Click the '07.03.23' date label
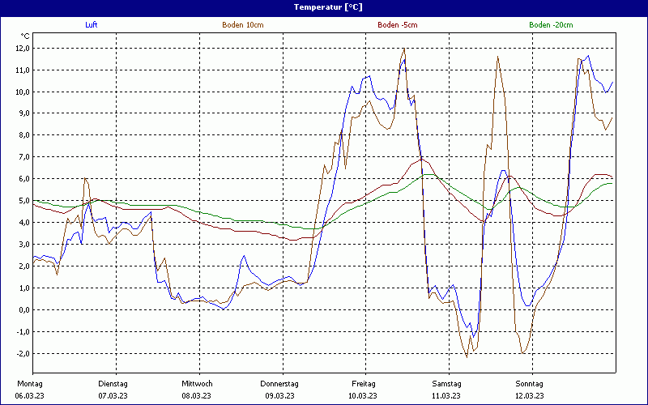 pyautogui.click(x=113, y=396)
